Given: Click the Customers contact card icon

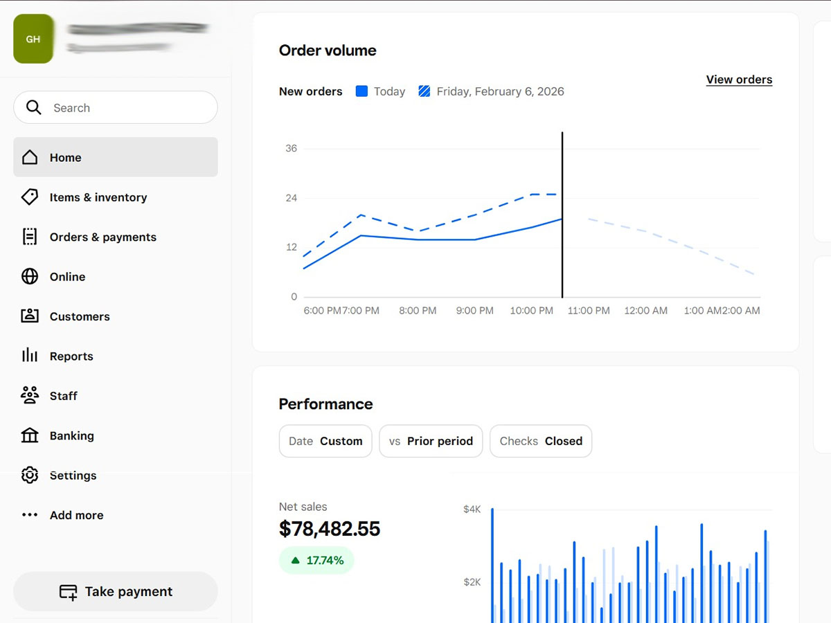Looking at the screenshot, I should 30,316.
